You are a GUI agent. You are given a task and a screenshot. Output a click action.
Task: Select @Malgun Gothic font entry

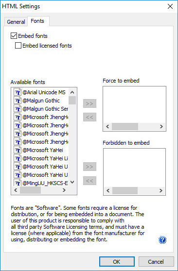tap(41, 101)
